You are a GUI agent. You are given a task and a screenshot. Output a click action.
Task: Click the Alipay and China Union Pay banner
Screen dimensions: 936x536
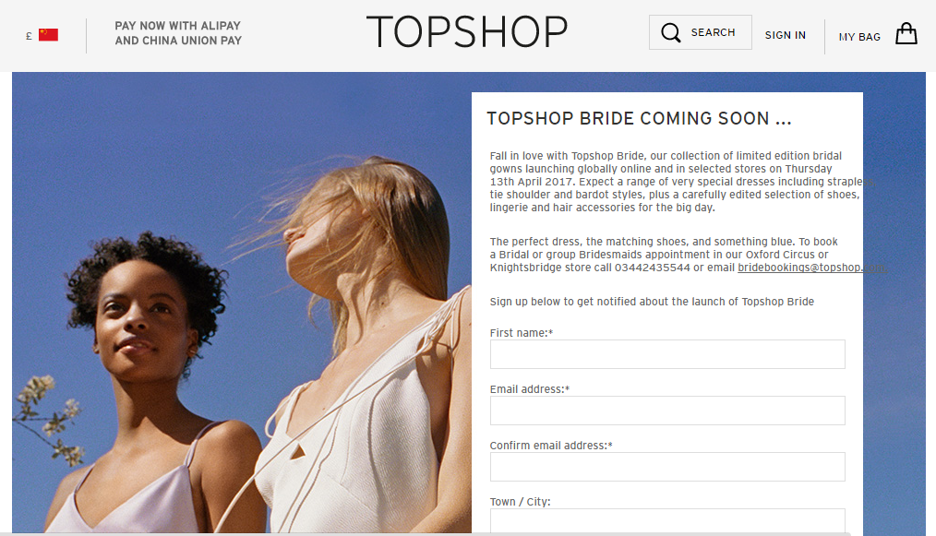coord(178,33)
